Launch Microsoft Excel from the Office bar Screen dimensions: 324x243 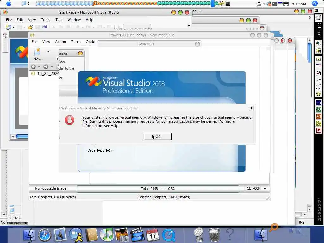[x=319, y=109]
